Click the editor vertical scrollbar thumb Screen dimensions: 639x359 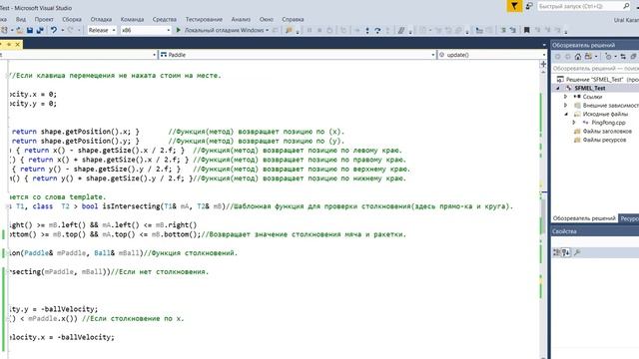point(543,217)
